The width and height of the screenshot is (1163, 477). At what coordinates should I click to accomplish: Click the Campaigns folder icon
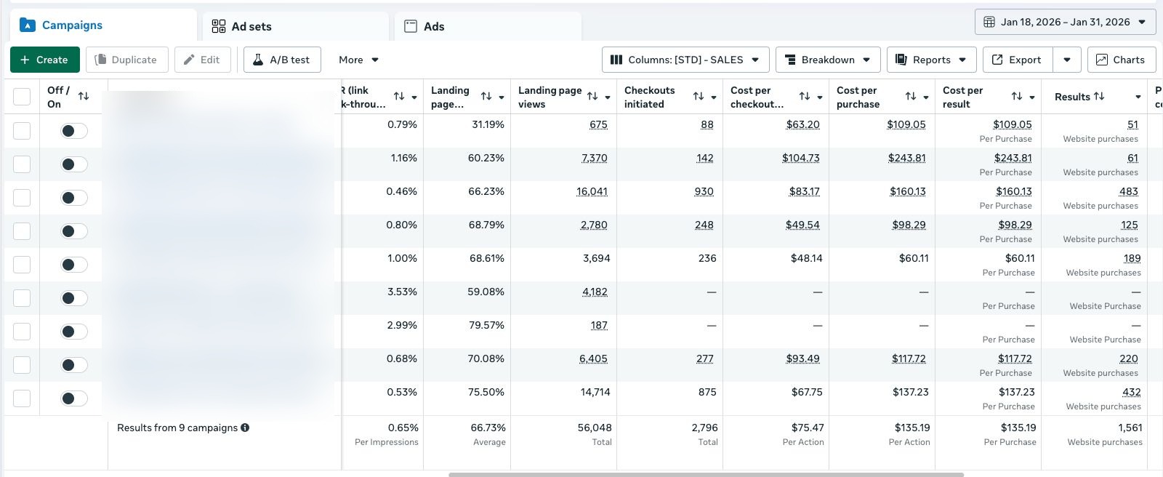point(28,25)
